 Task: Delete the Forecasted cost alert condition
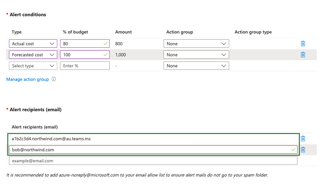303,55
